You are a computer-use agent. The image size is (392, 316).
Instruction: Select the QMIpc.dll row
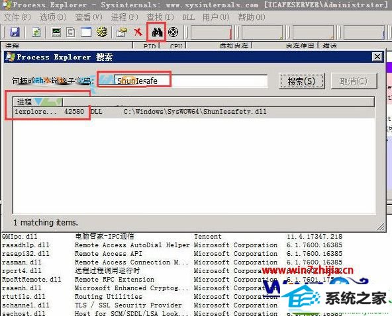click(x=172, y=236)
